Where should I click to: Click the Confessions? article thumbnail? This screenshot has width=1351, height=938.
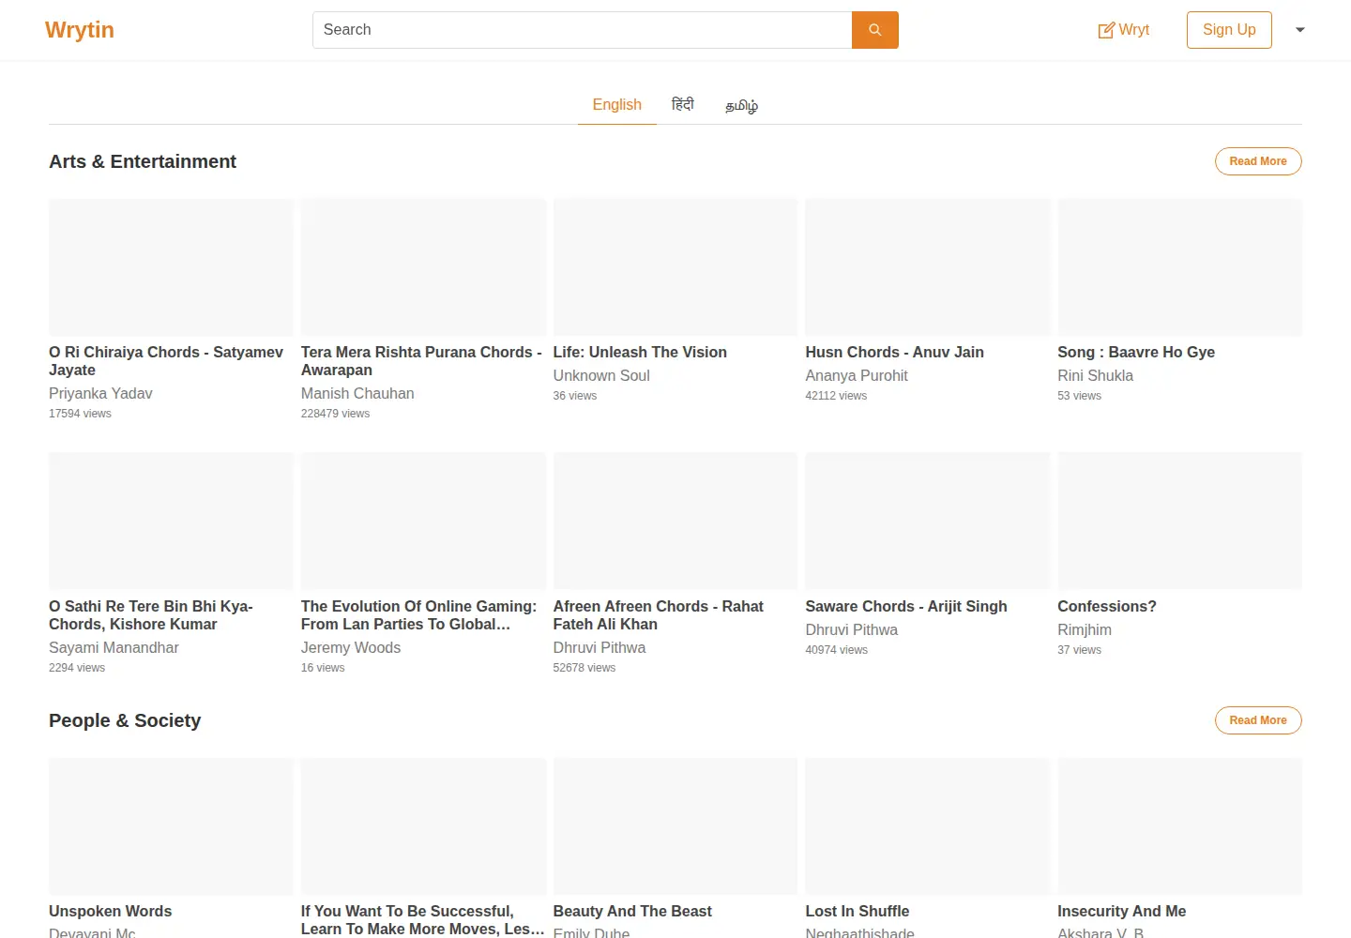1180,521
